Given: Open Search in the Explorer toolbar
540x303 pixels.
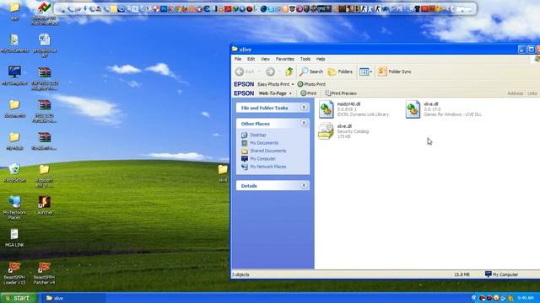Looking at the screenshot, I should click(311, 72).
